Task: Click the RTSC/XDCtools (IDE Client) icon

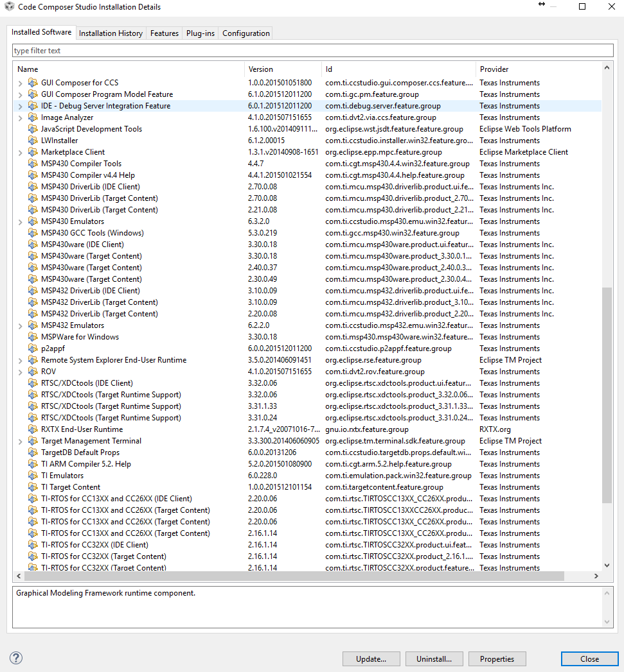Action: (33, 383)
